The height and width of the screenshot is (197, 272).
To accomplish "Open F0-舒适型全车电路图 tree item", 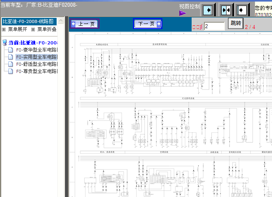I will pyautogui.click(x=37, y=64).
